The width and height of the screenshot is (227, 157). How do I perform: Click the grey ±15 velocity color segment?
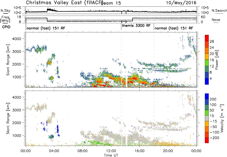point(207,118)
